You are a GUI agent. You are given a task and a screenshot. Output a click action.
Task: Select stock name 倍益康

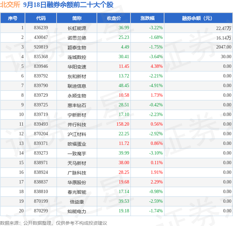[x=77, y=202]
